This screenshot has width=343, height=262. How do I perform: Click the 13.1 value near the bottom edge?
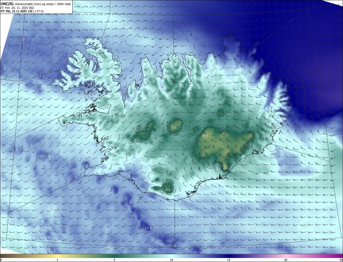point(52,249)
